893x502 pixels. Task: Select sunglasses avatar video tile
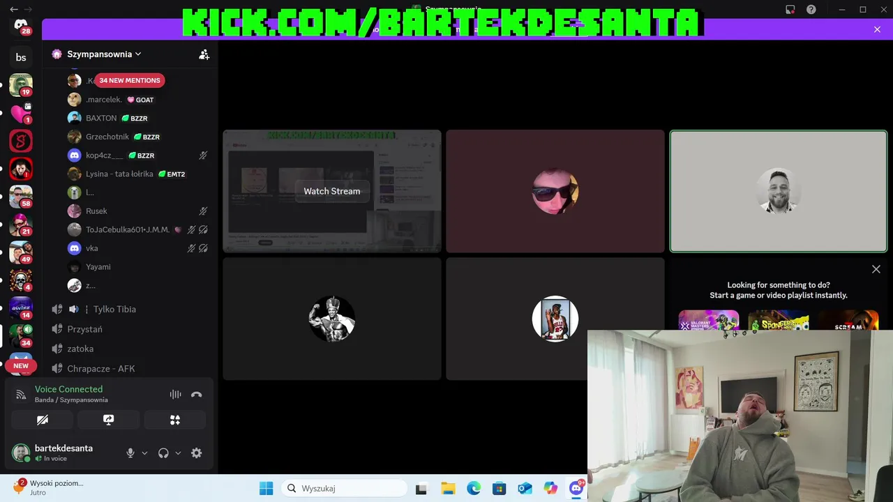click(x=555, y=191)
